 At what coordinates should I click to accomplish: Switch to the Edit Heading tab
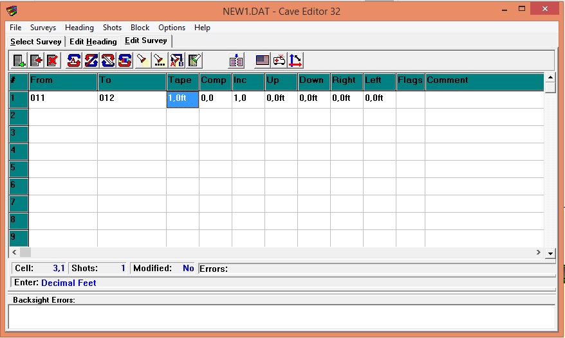[93, 42]
